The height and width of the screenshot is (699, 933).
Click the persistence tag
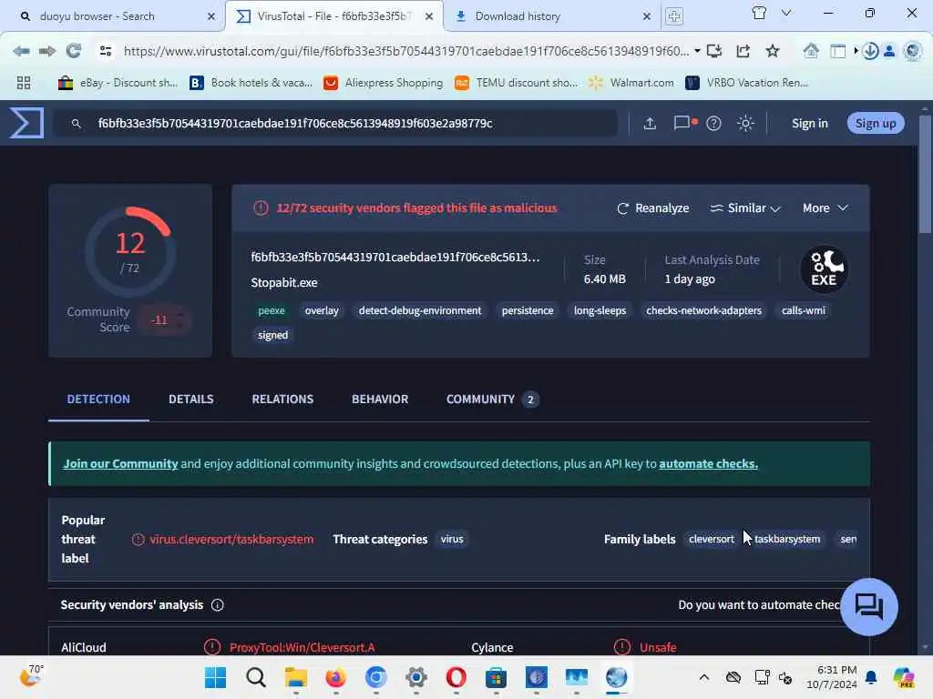click(528, 311)
